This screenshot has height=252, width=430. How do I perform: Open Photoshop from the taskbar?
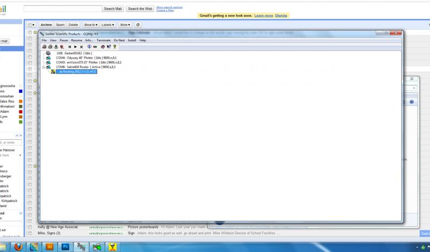(65, 247)
